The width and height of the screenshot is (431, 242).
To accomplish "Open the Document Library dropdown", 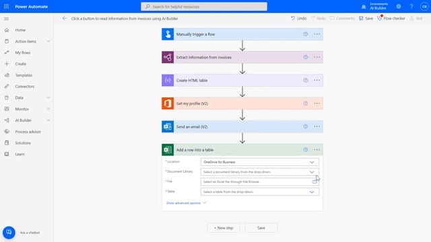I will (x=260, y=172).
